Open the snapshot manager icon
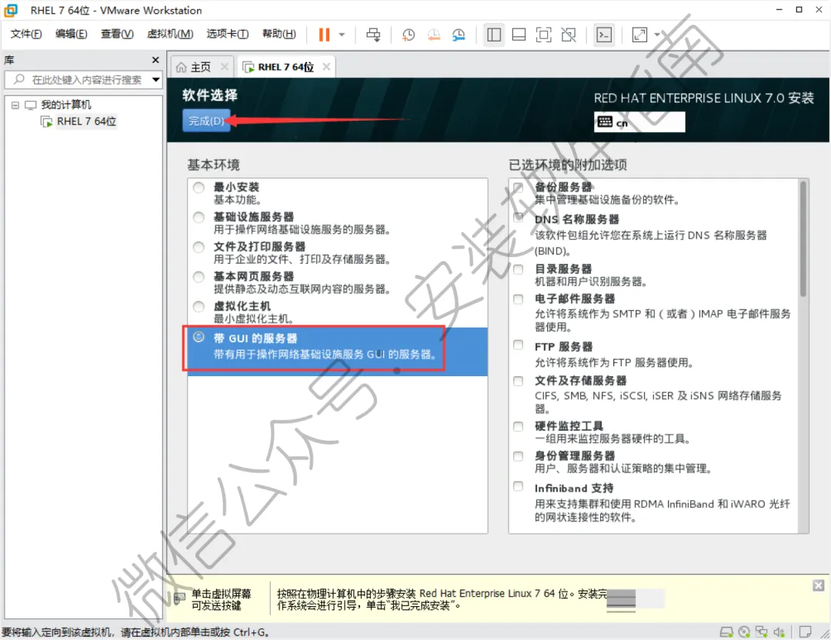This screenshot has height=640, width=831. pos(459,35)
